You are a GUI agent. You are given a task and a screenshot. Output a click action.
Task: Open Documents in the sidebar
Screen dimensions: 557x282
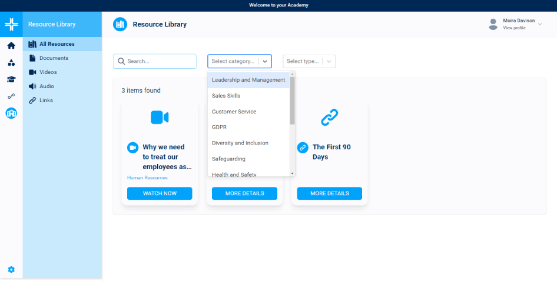[54, 58]
